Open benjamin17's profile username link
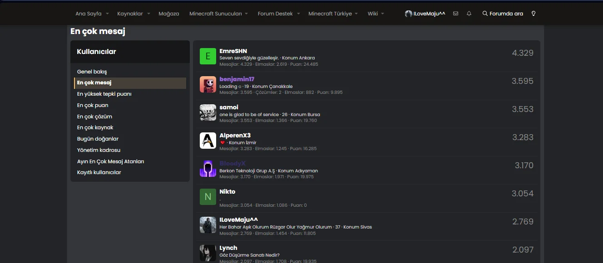 click(237, 79)
